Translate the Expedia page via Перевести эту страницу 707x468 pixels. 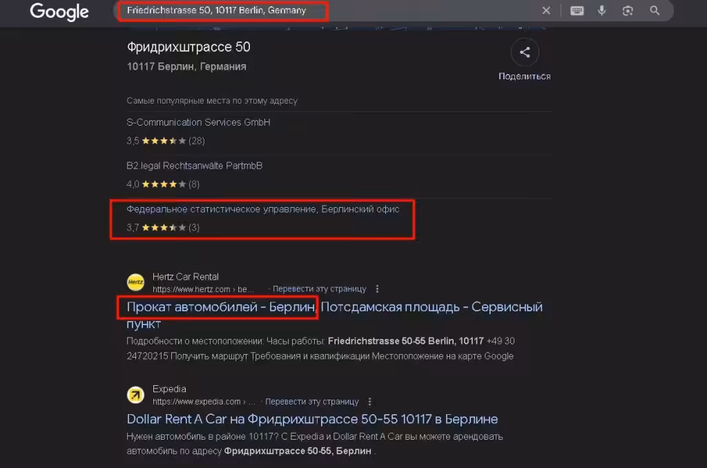(312, 402)
